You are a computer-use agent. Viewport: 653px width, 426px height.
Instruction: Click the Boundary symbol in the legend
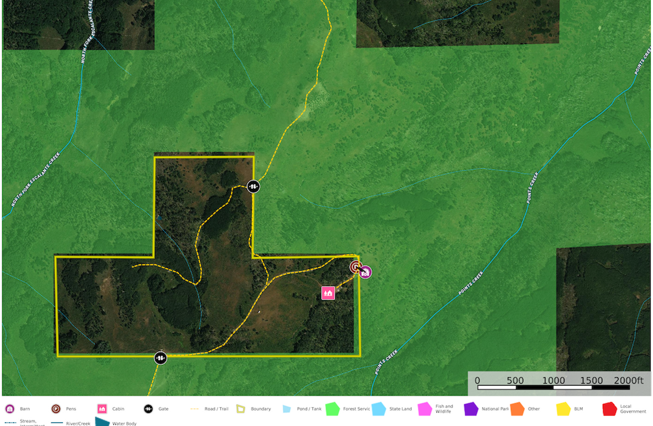pyautogui.click(x=241, y=409)
